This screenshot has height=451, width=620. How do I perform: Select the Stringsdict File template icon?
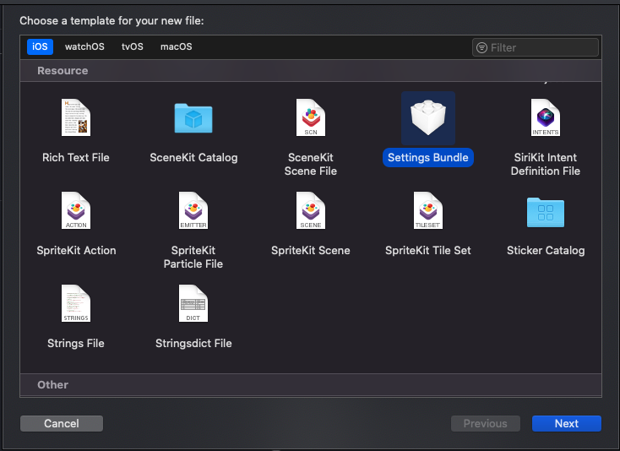point(193,303)
